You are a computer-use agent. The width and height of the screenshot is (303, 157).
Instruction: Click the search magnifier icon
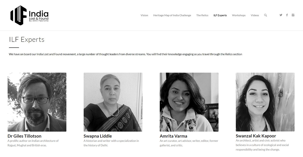click(x=265, y=15)
